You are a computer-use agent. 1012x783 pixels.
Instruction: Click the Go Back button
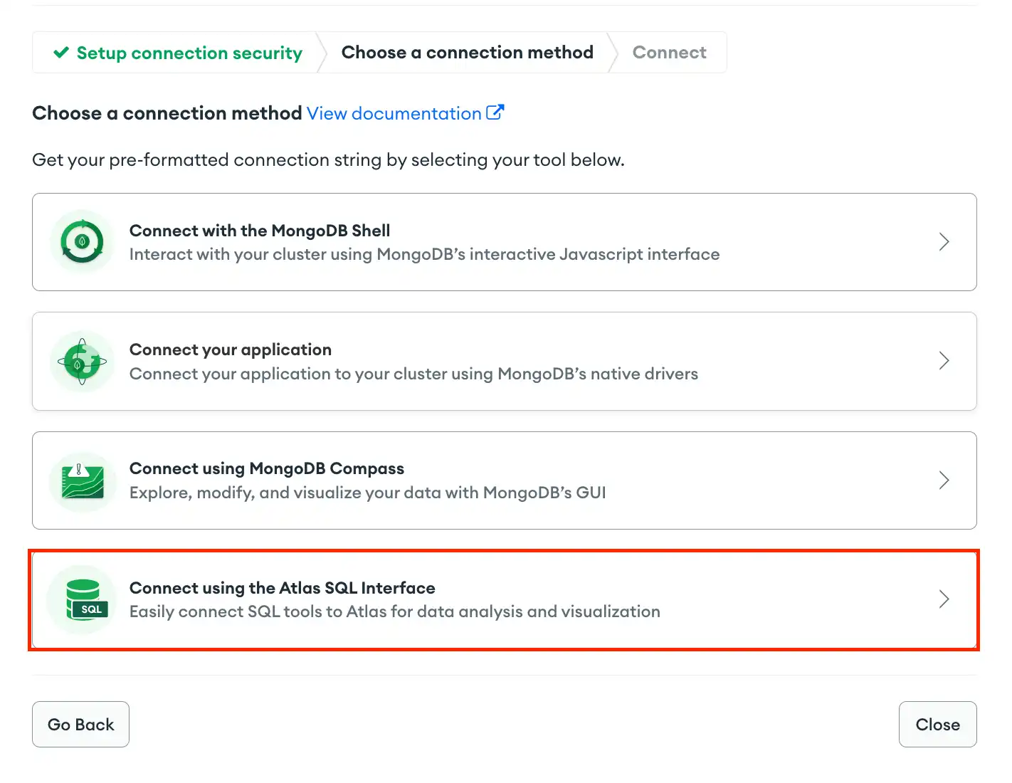coord(80,724)
